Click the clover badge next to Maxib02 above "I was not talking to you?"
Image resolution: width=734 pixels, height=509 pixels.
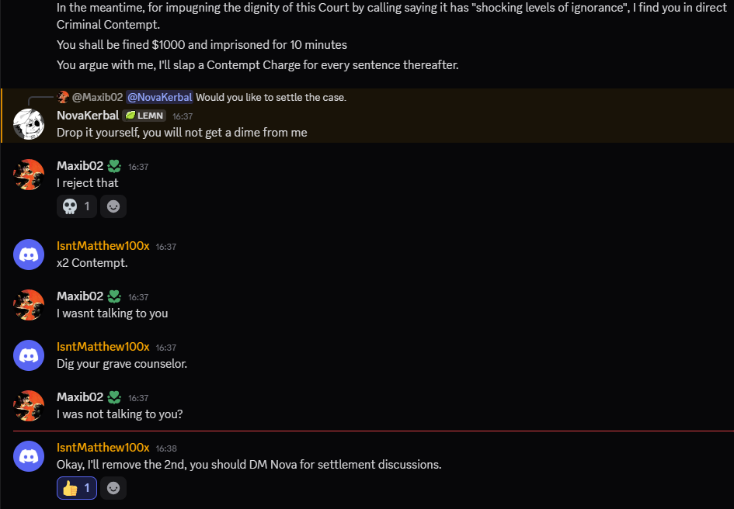(x=114, y=397)
